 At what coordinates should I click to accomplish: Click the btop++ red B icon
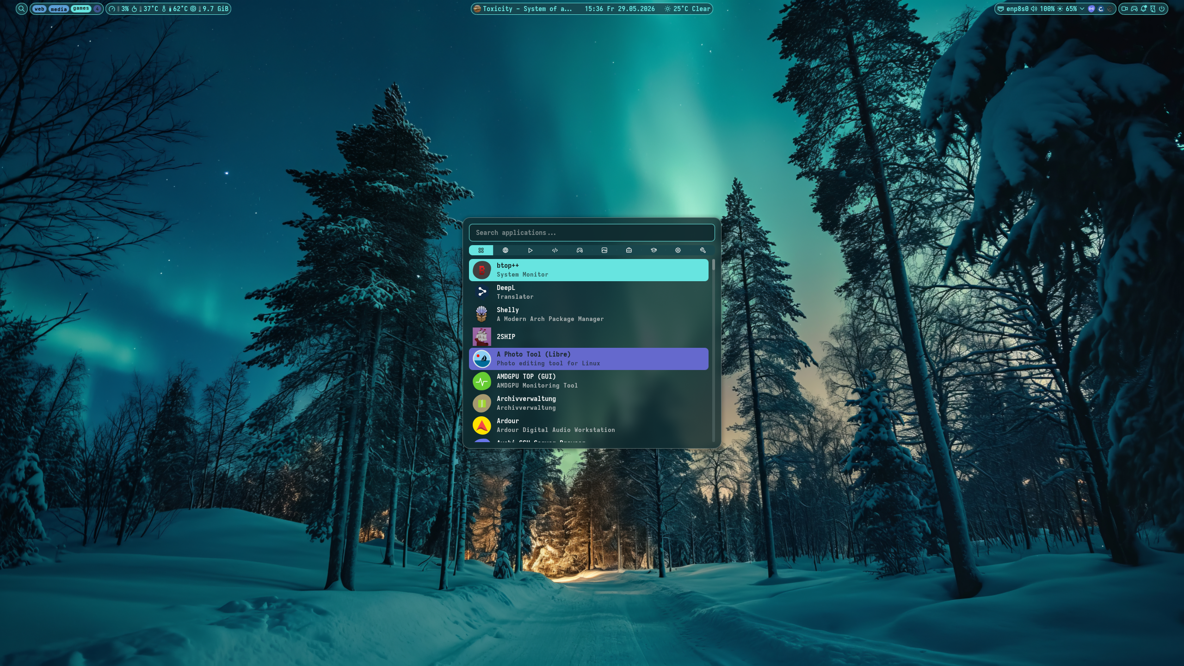[x=482, y=270]
